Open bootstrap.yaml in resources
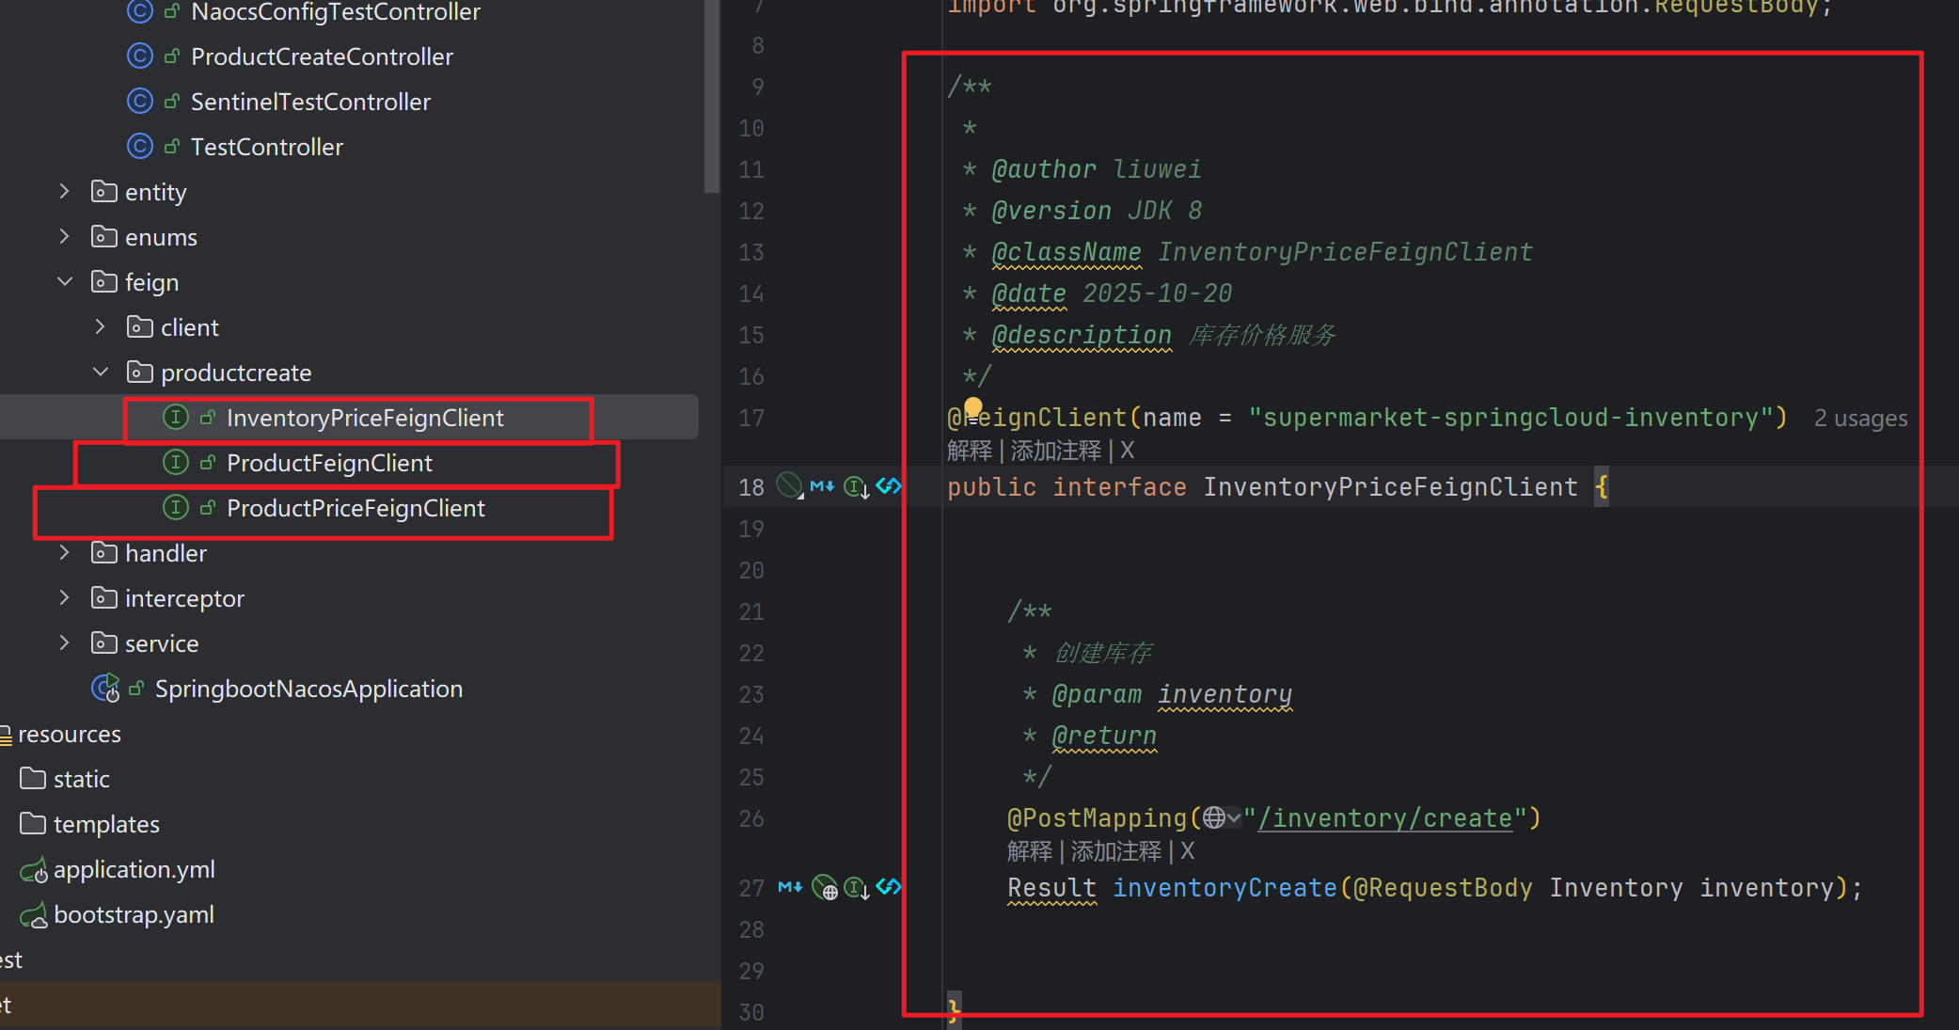This screenshot has width=1959, height=1030. pos(134,914)
